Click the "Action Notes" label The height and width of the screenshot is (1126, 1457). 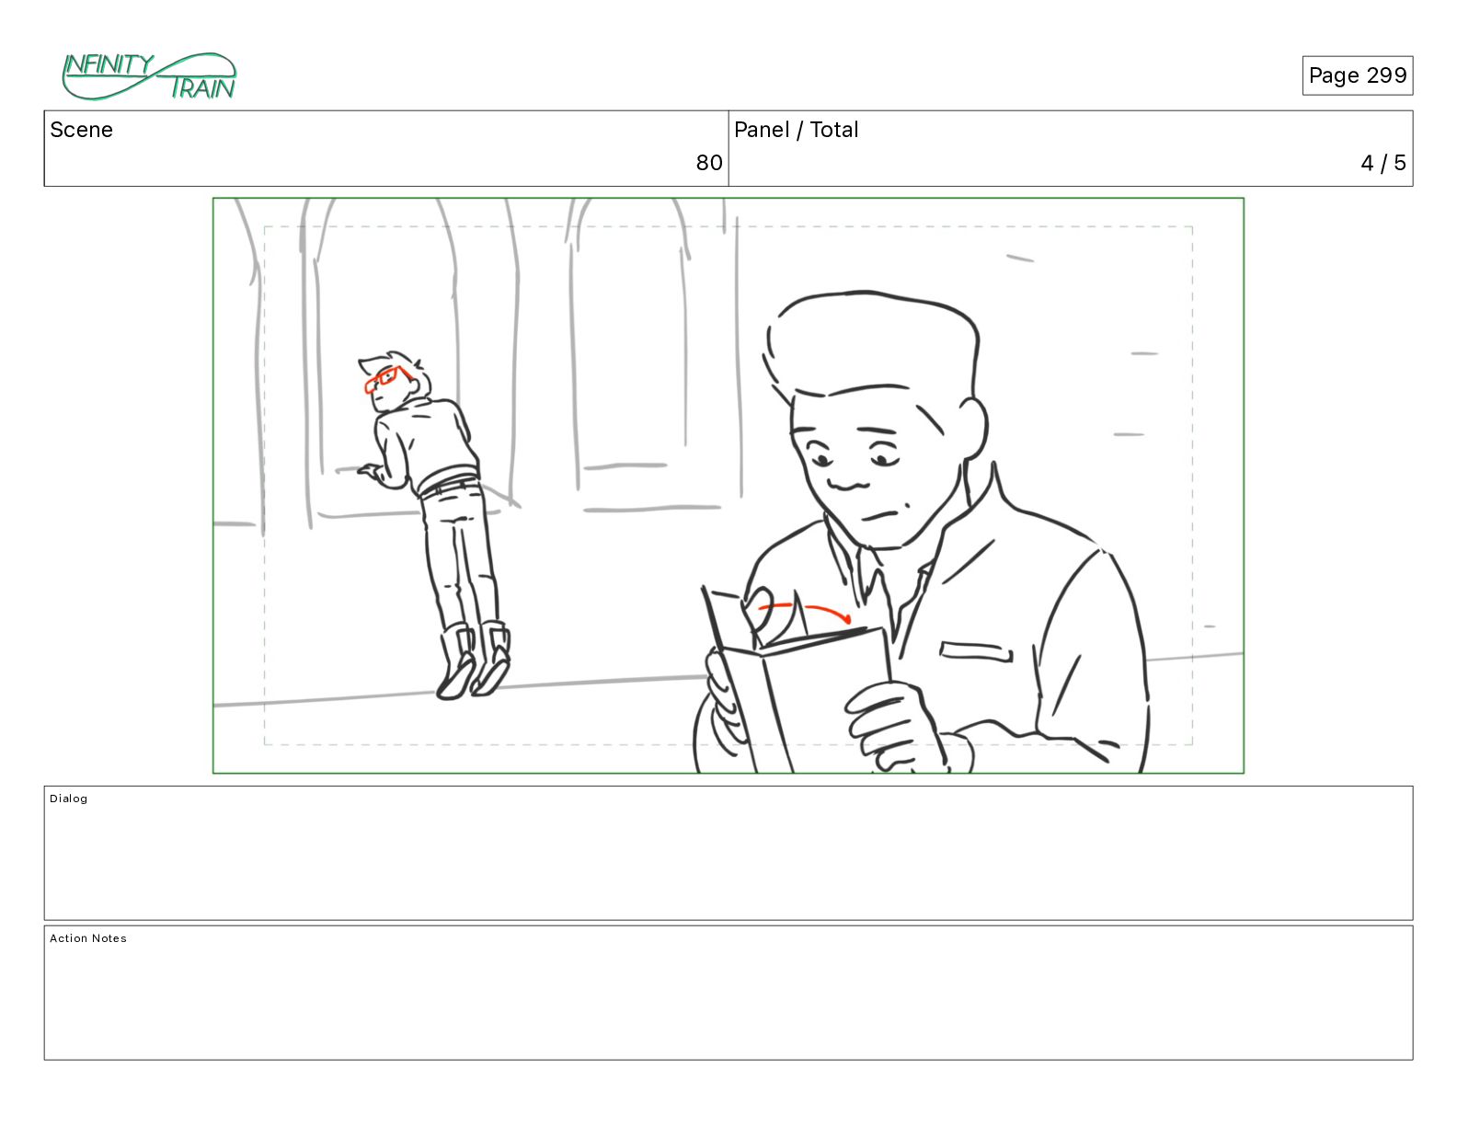coord(88,938)
